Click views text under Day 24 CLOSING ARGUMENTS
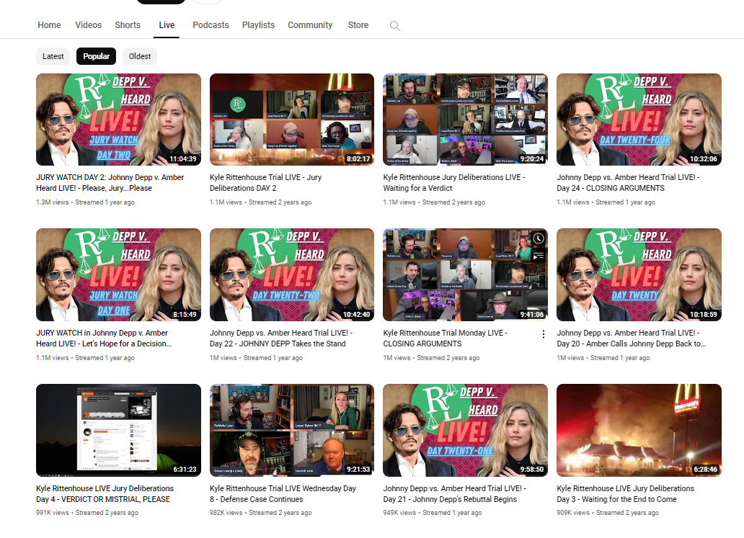The height and width of the screenshot is (538, 744). 606,202
